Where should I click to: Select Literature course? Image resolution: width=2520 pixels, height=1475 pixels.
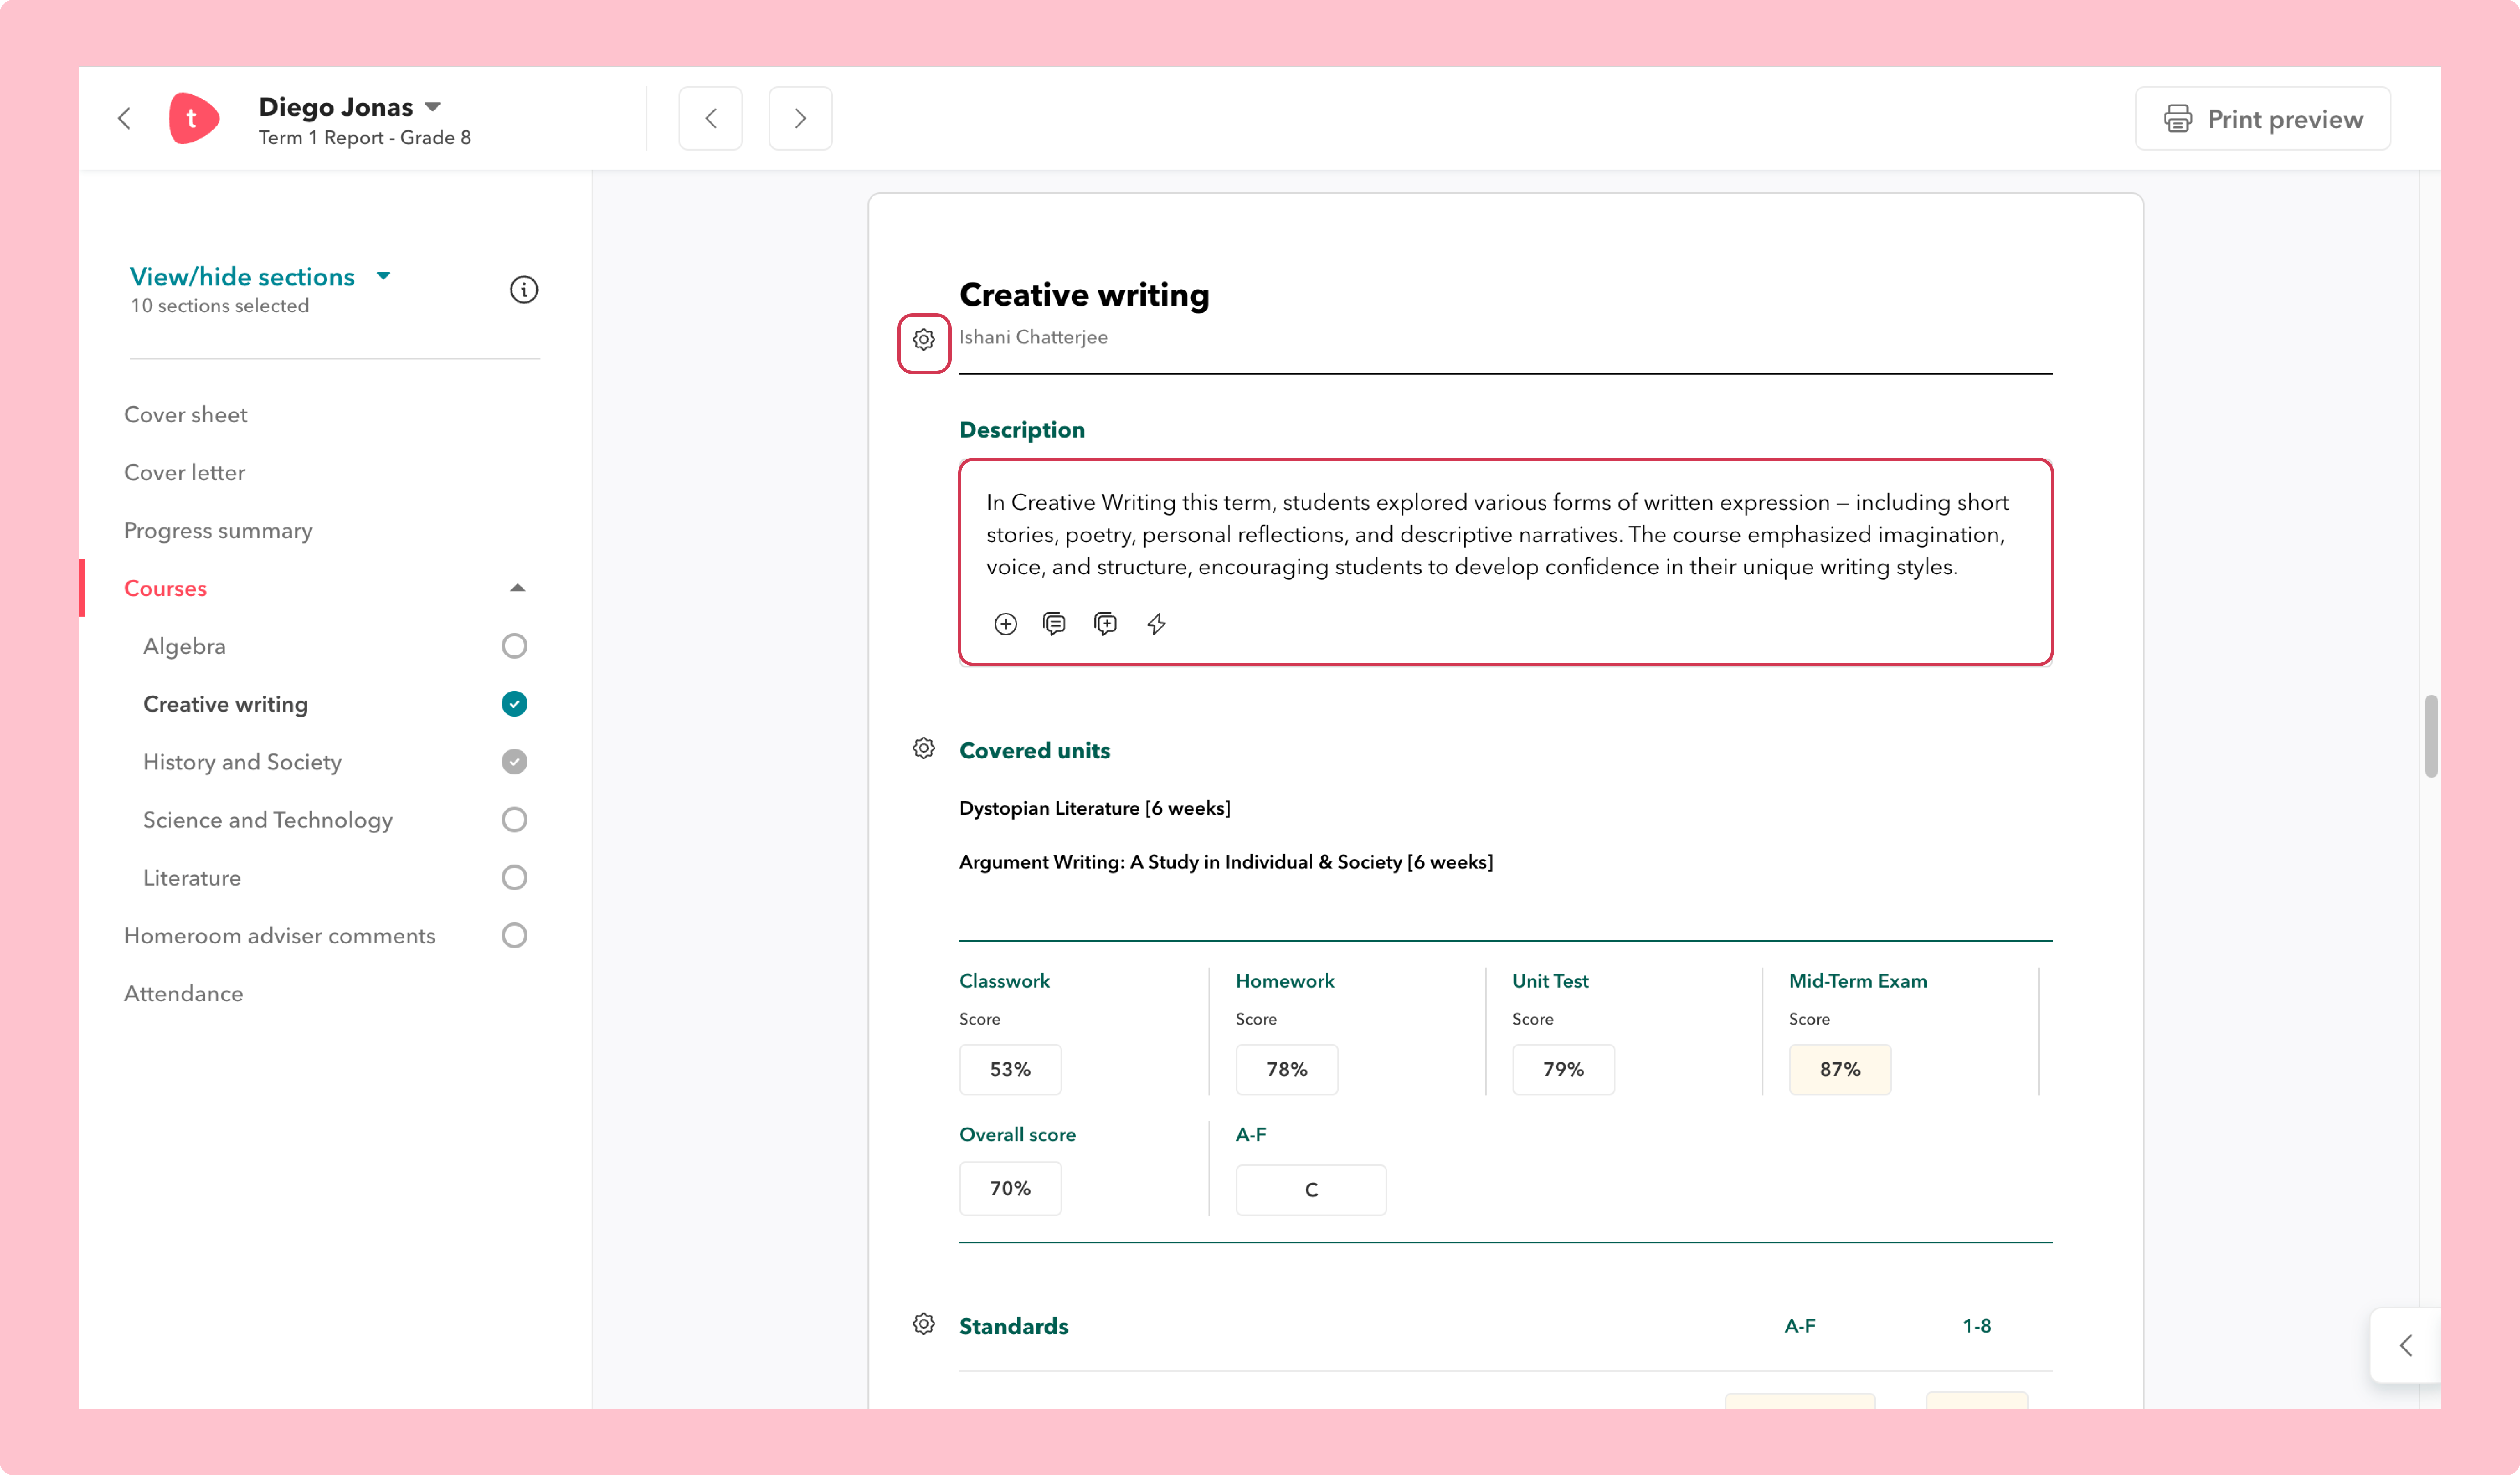pos(191,878)
